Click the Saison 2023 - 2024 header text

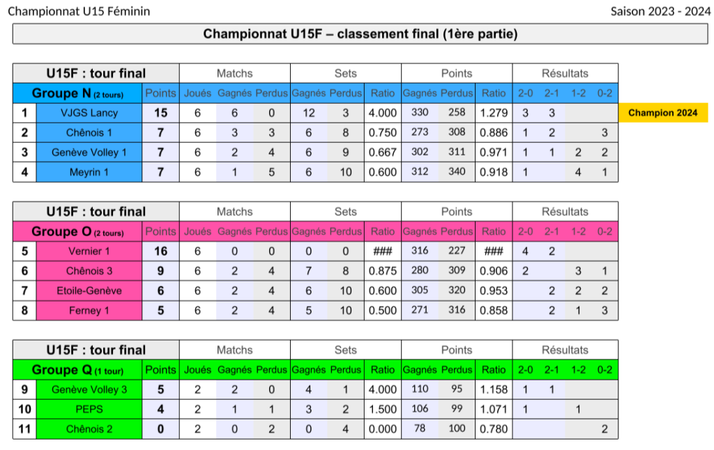tap(660, 11)
